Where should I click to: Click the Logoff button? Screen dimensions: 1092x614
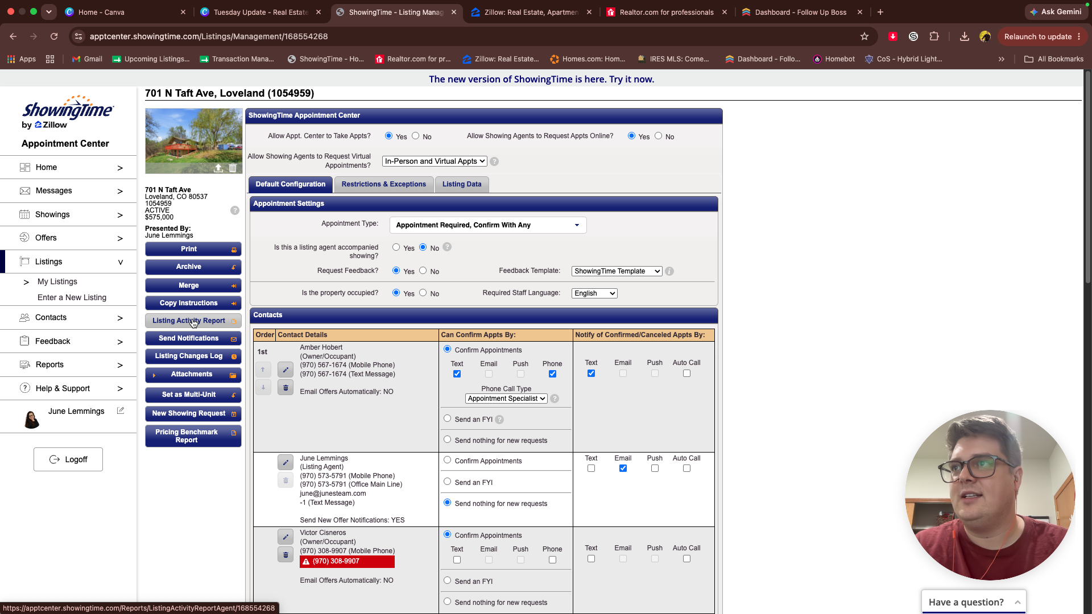68,459
